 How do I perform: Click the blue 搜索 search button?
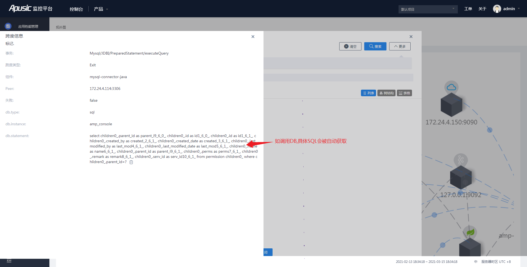click(x=375, y=46)
